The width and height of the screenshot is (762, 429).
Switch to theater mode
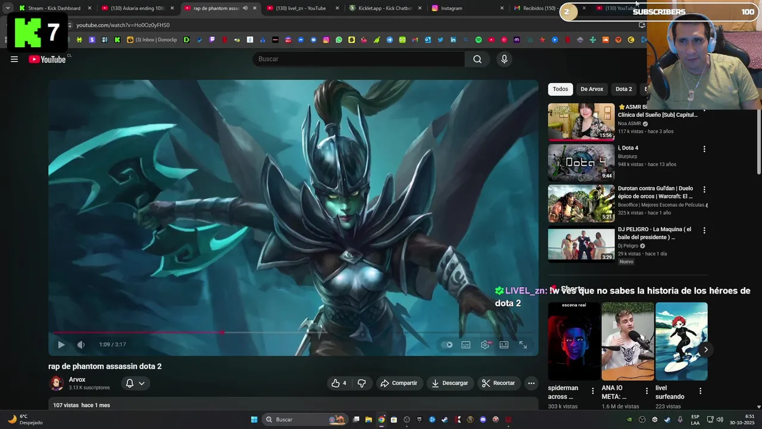pyautogui.click(x=504, y=344)
